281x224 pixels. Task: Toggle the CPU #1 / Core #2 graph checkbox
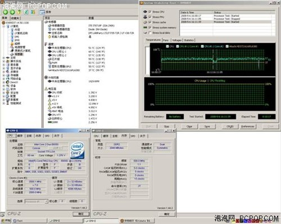[x=202, y=46]
